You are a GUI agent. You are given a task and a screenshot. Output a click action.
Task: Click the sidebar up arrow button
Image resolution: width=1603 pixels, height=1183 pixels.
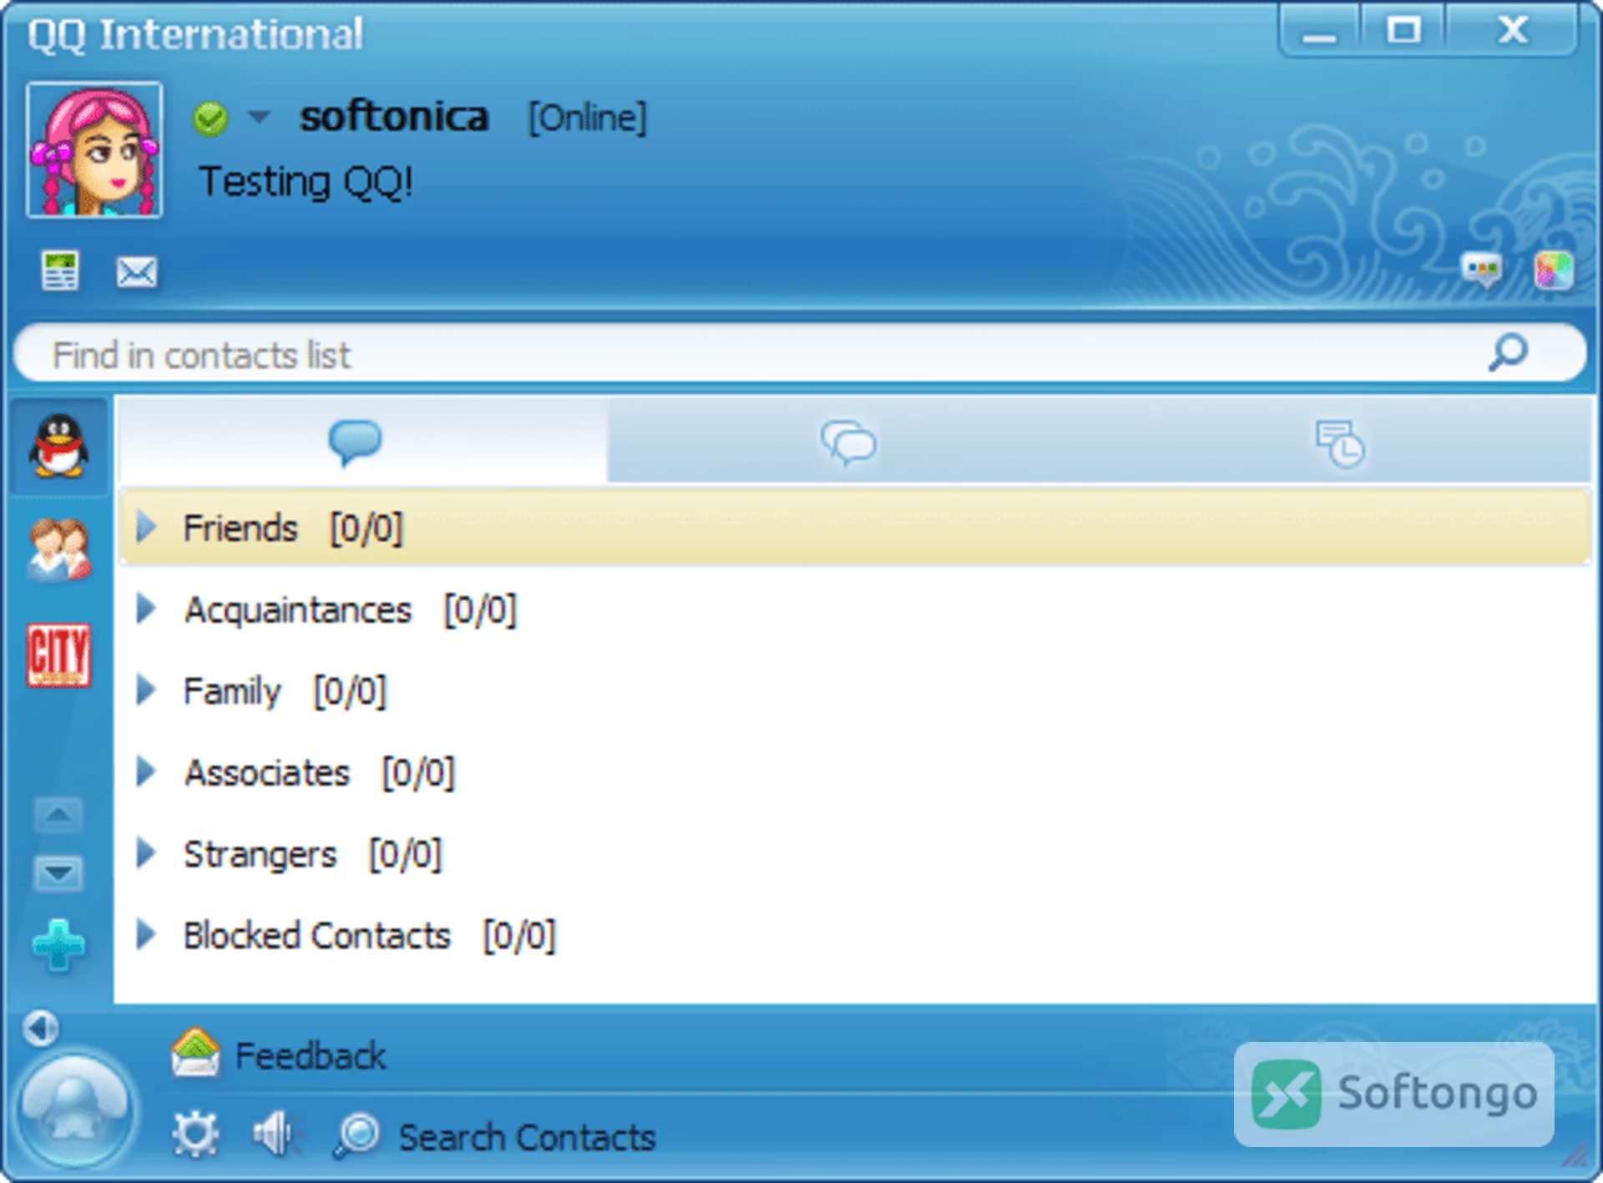click(x=58, y=815)
